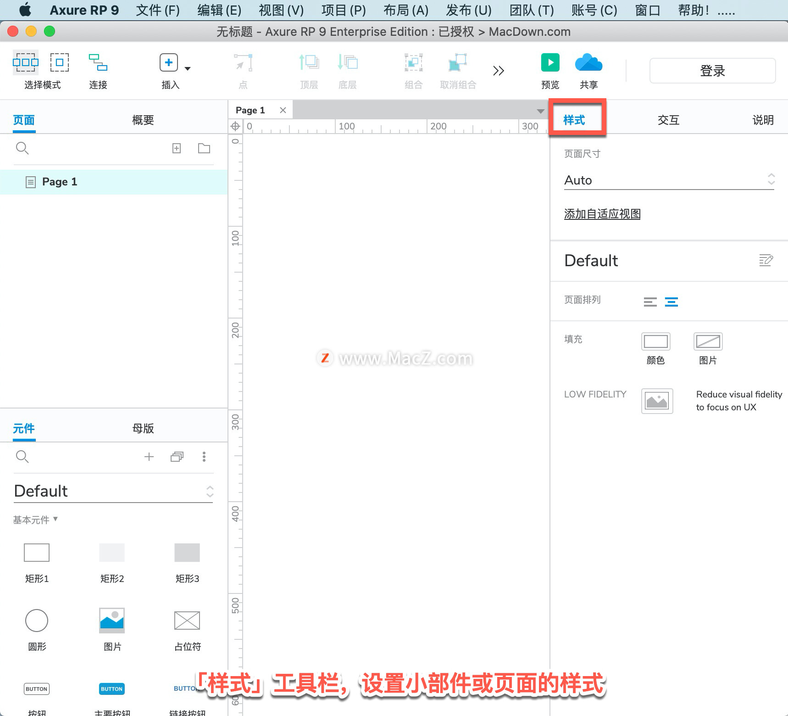Select the Button (按钮) widget
Screen dimensions: 788x716
[37, 689]
